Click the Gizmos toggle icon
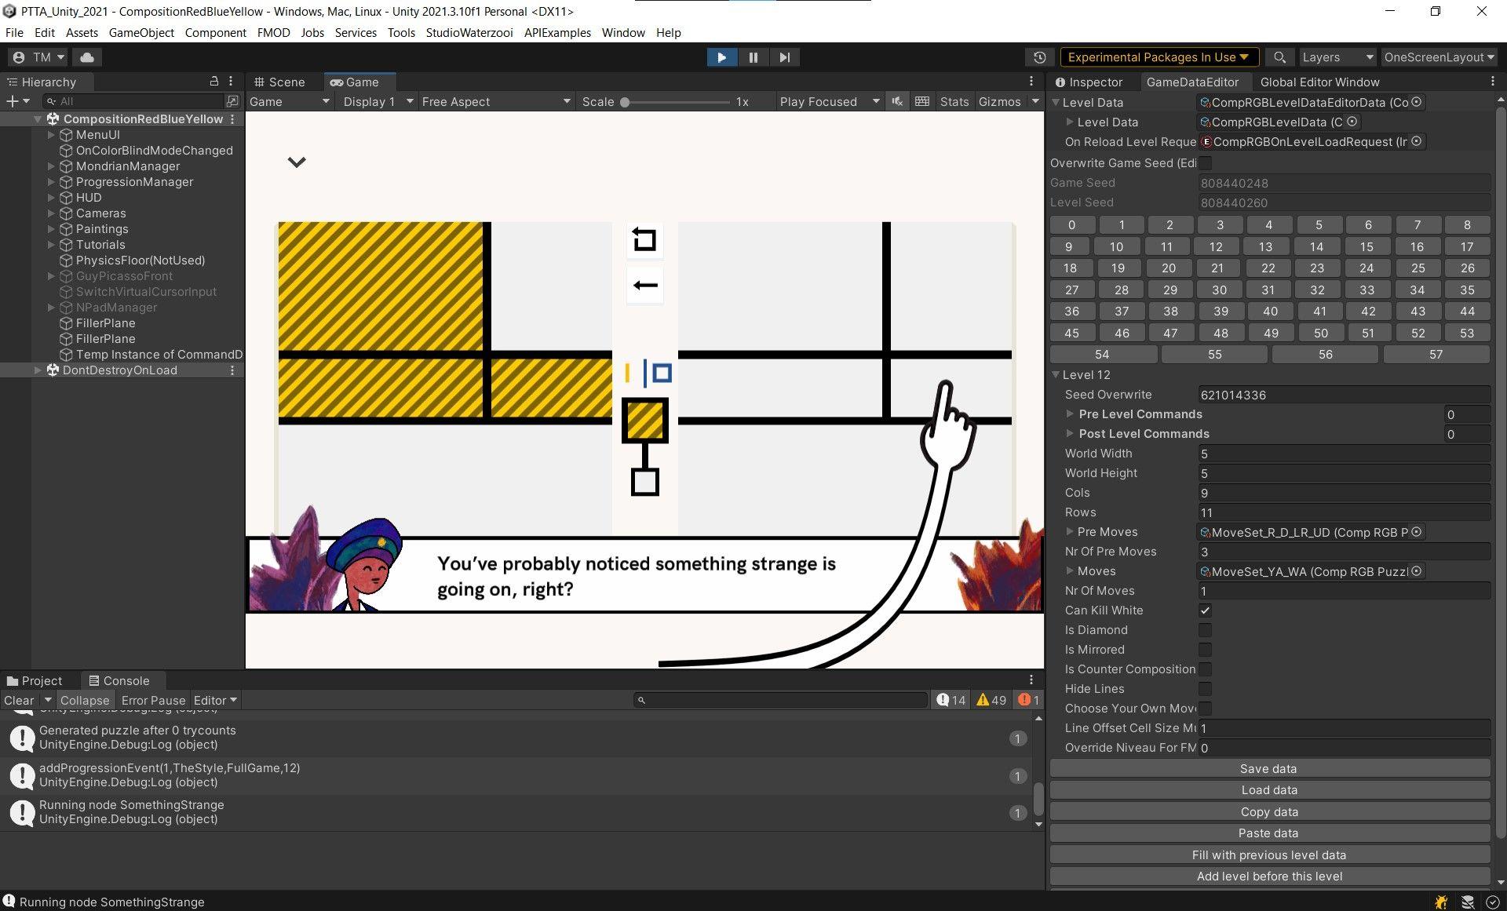1507x911 pixels. (x=998, y=100)
